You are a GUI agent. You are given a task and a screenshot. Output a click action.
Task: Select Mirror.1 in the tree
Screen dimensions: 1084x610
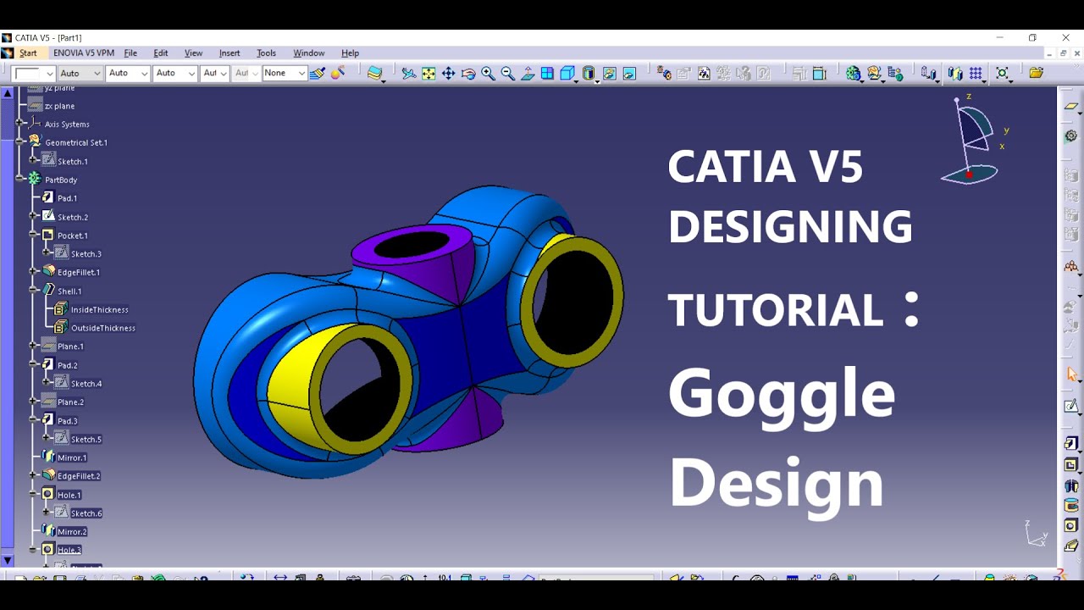coord(72,457)
